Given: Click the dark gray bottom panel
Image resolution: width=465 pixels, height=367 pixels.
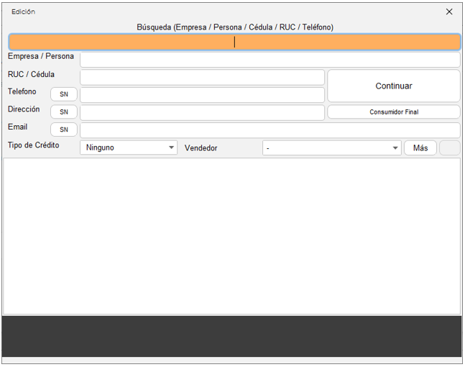Looking at the screenshot, I should pyautogui.click(x=231, y=336).
